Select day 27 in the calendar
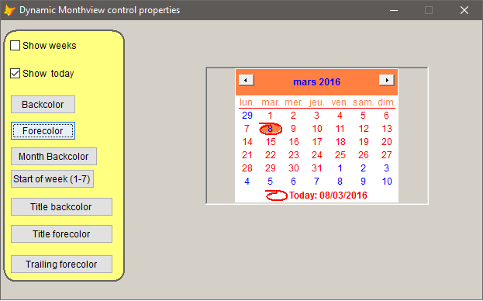 click(x=387, y=155)
